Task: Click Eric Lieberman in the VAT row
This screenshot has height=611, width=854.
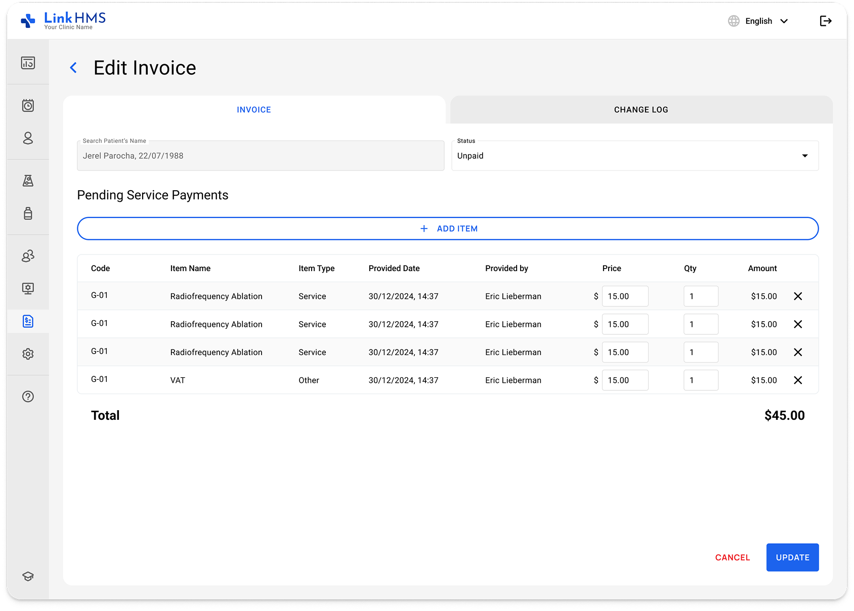Action: click(x=513, y=380)
